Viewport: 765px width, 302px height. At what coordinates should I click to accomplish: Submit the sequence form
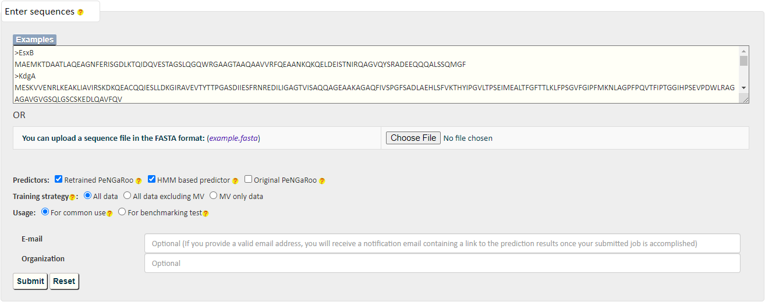30,281
